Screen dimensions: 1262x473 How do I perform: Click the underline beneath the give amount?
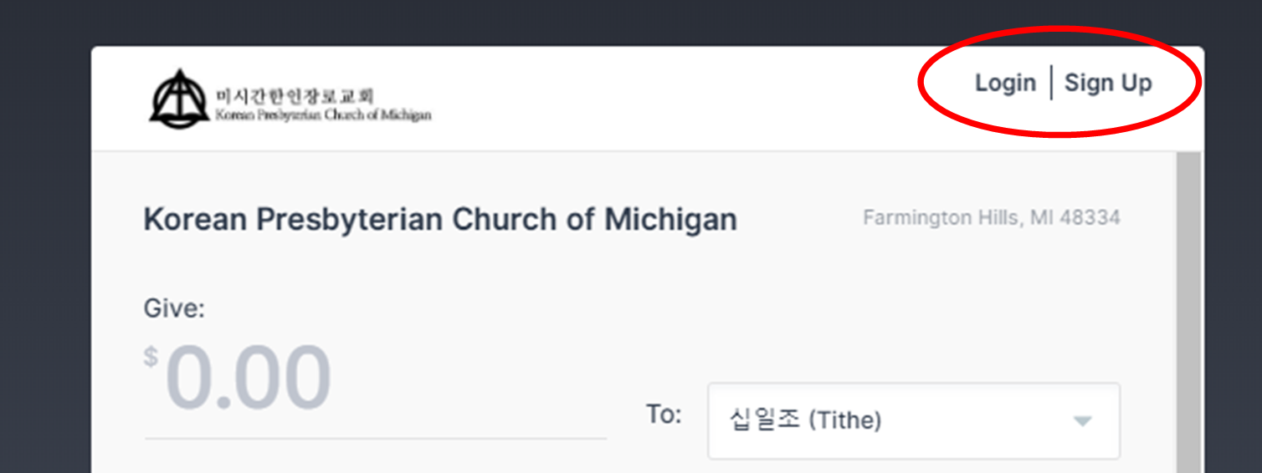click(375, 437)
